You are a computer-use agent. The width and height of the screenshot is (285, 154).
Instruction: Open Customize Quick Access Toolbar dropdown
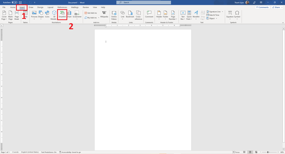[35, 2]
